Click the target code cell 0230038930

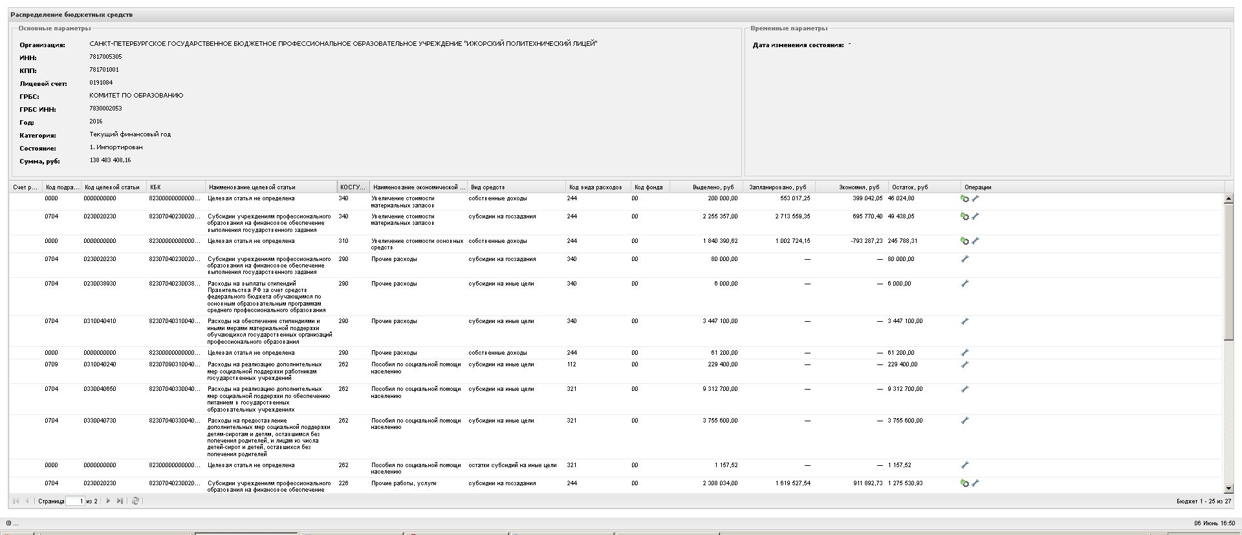pyautogui.click(x=100, y=284)
